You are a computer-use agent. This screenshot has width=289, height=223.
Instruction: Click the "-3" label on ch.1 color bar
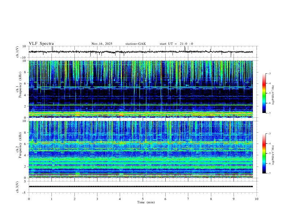(269, 73)
